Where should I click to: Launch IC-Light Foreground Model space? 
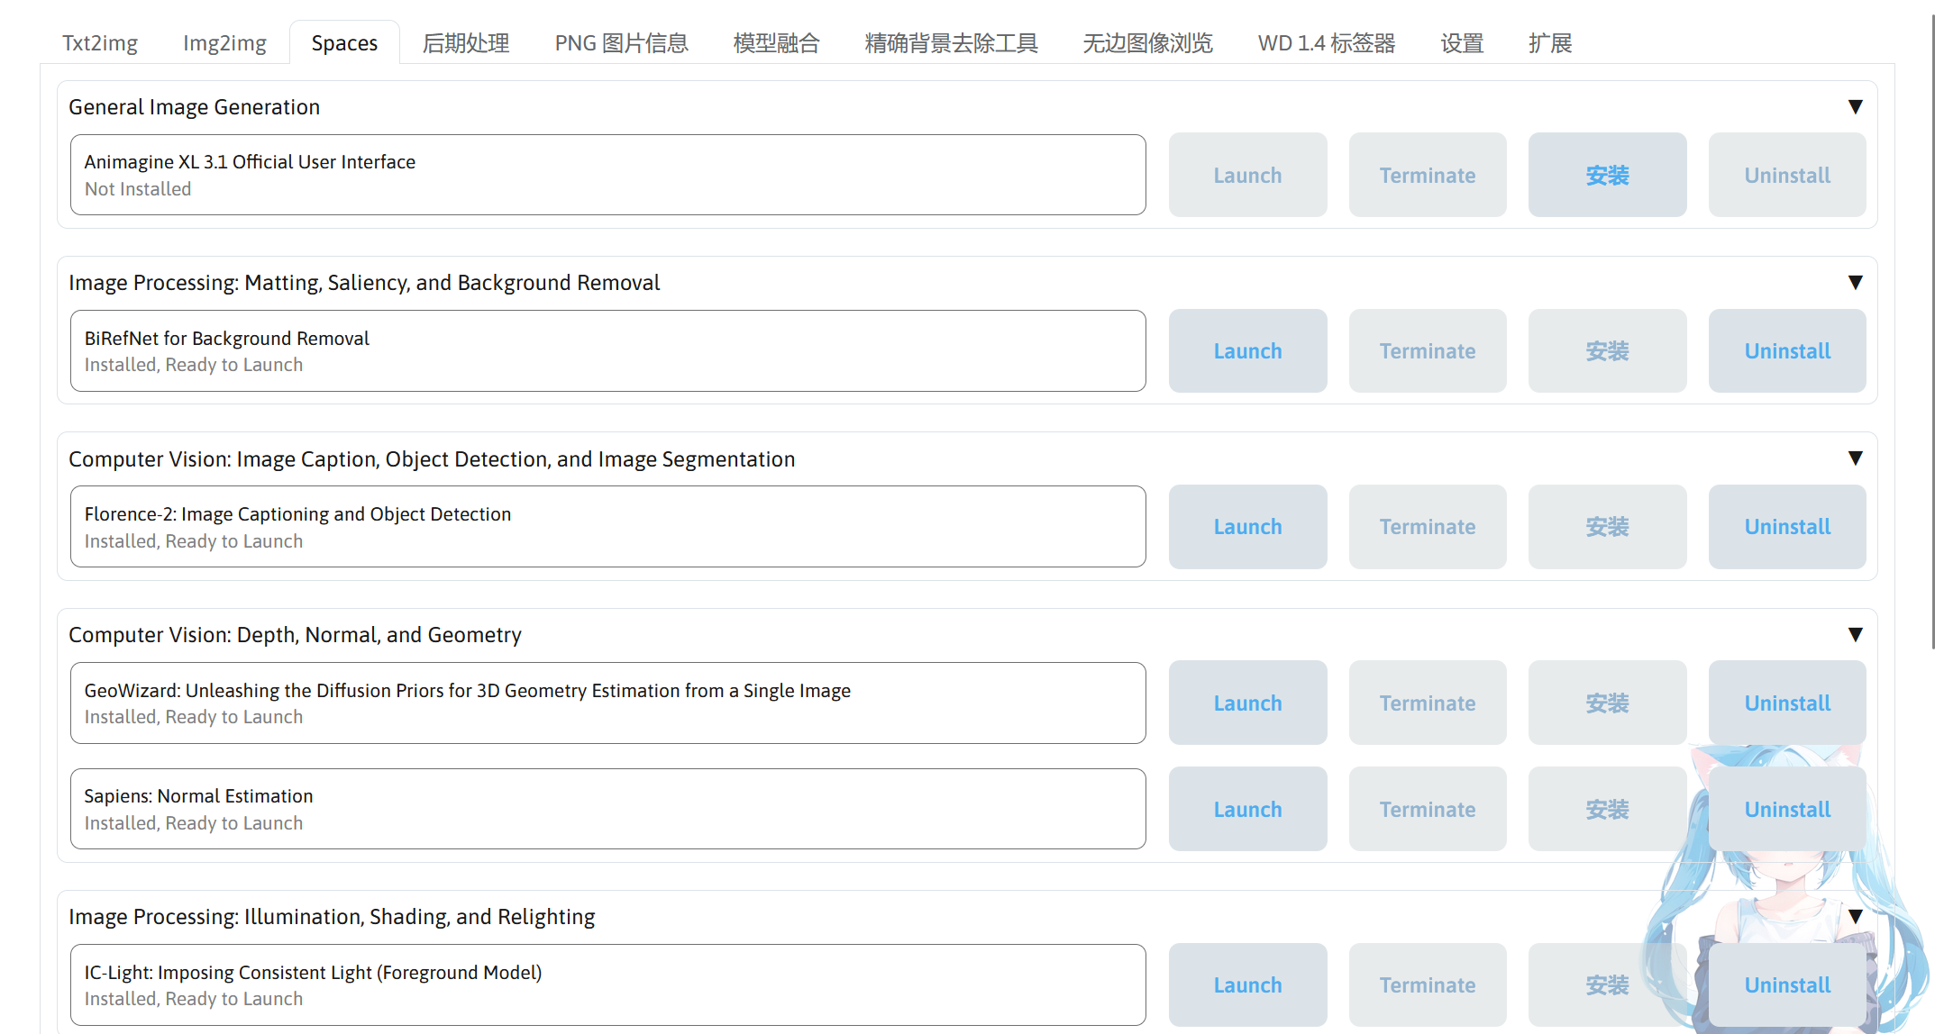[1247, 985]
